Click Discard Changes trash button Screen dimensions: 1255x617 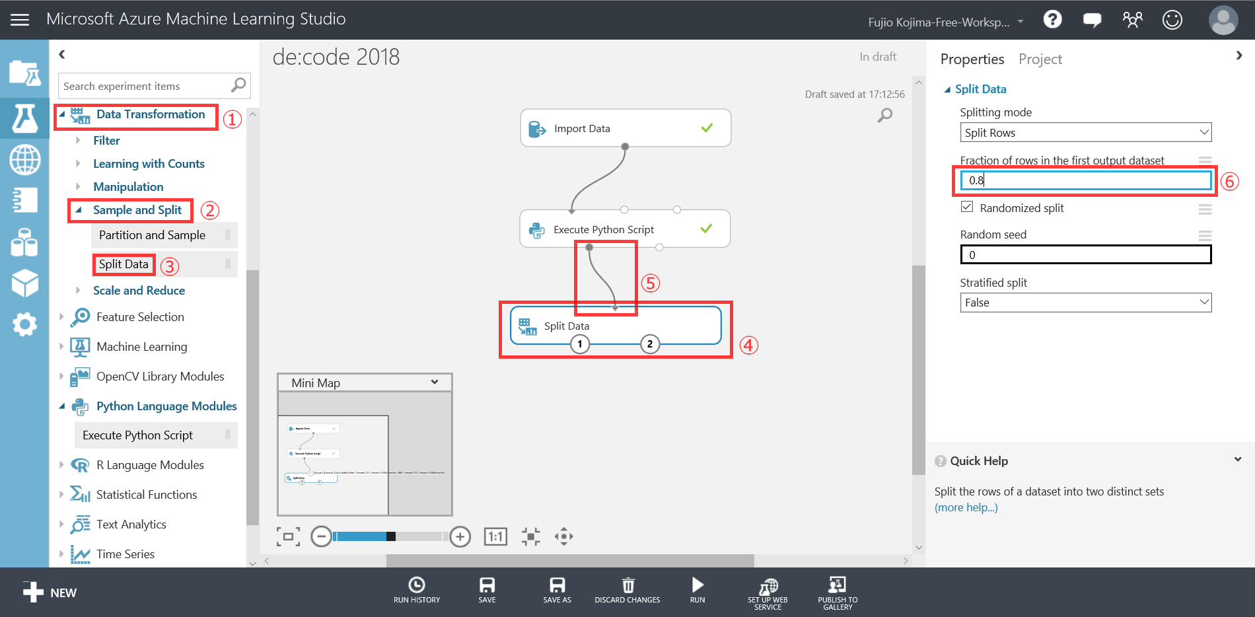coord(627,590)
